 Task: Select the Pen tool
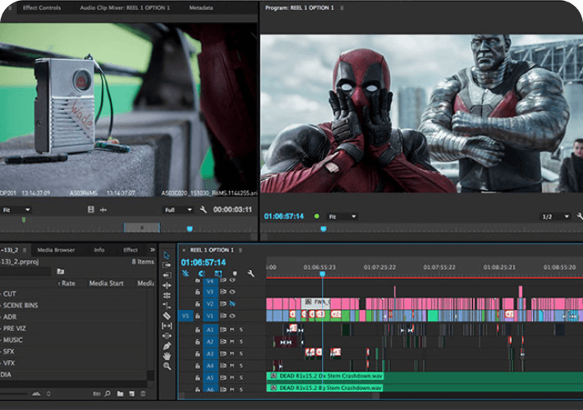[167, 346]
